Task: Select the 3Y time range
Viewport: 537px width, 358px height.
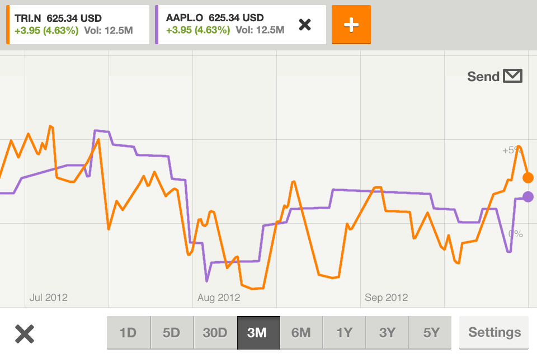Action: coord(387,333)
